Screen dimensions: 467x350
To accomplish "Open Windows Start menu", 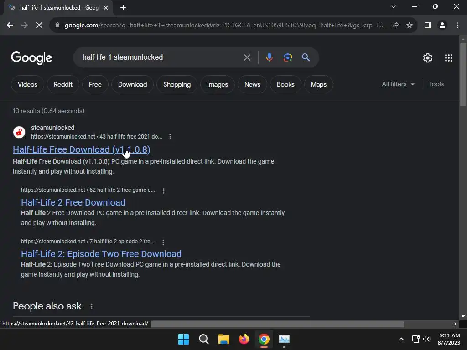I will point(183,339).
